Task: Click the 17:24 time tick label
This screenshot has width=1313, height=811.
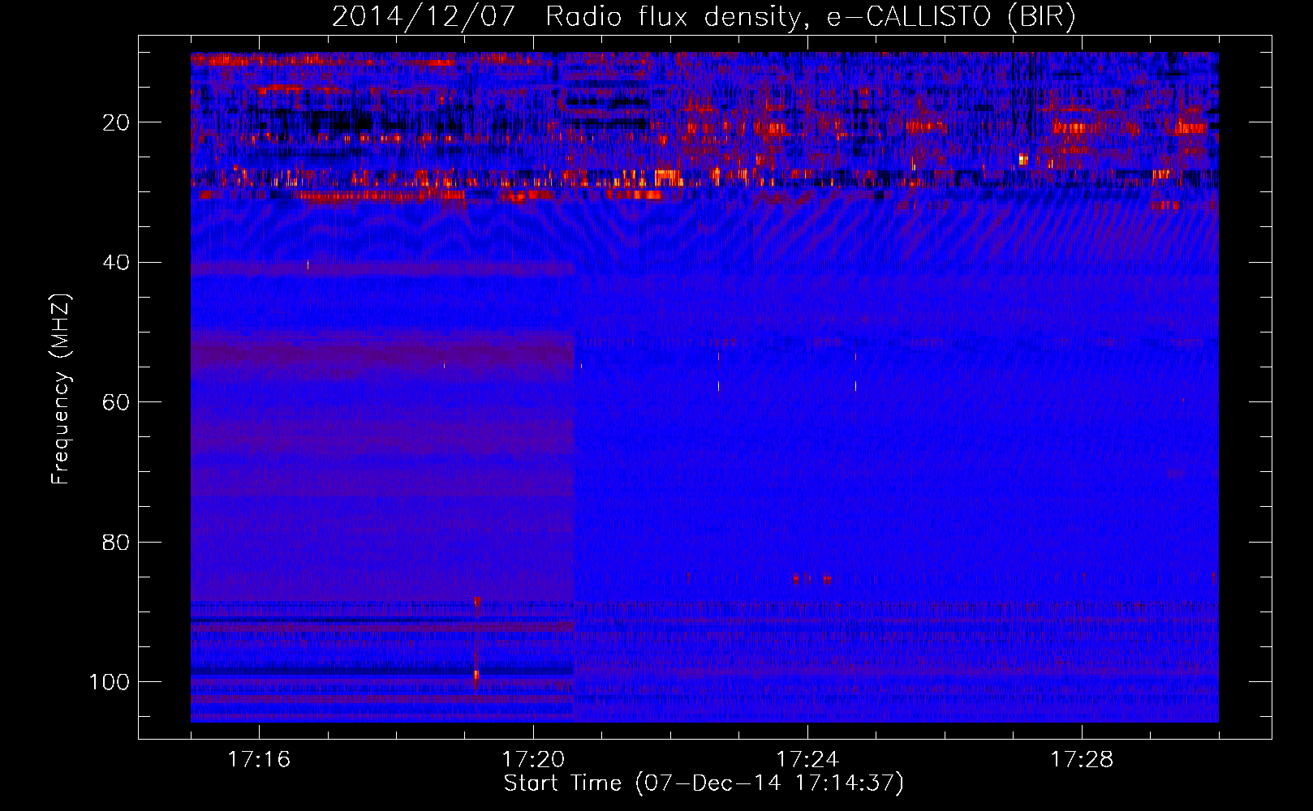Action: [807, 759]
